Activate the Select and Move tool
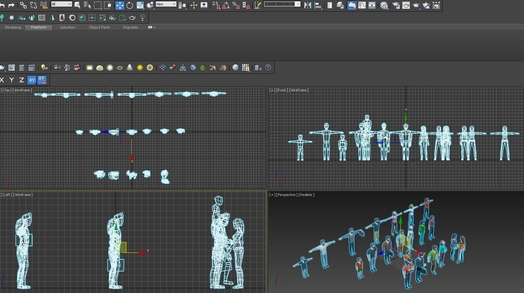 click(120, 5)
